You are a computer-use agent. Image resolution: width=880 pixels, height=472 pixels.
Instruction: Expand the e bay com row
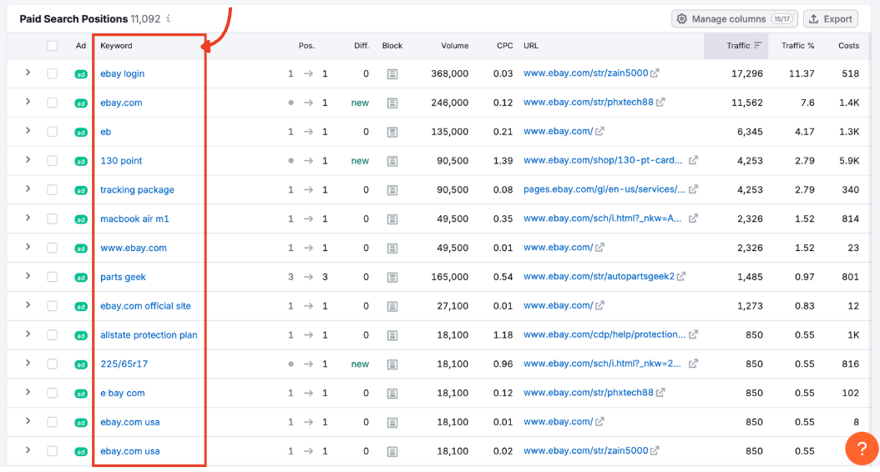click(28, 393)
